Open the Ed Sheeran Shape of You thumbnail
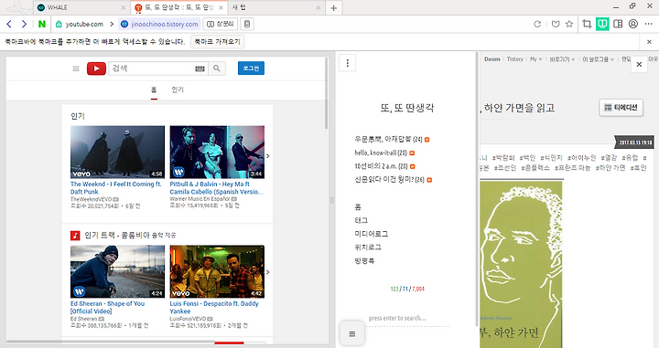659x348 pixels. 118,271
